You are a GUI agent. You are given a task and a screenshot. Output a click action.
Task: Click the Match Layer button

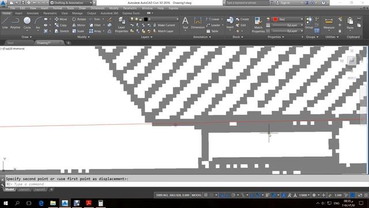pos(163,31)
